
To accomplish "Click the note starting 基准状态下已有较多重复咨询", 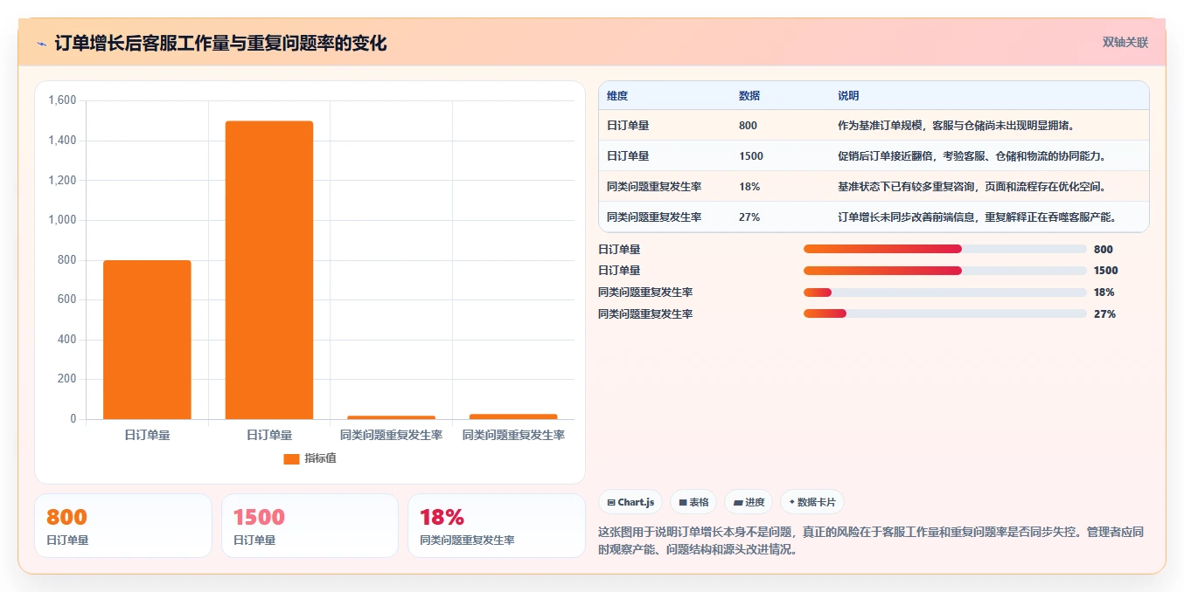I will click(972, 187).
